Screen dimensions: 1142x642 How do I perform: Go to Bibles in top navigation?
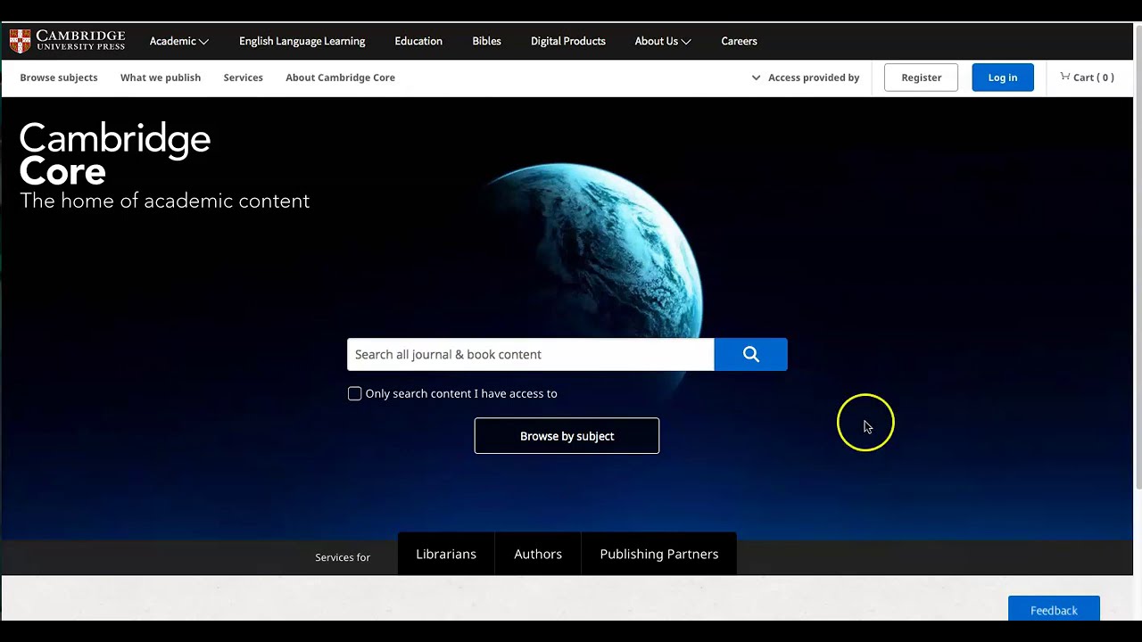tap(486, 41)
